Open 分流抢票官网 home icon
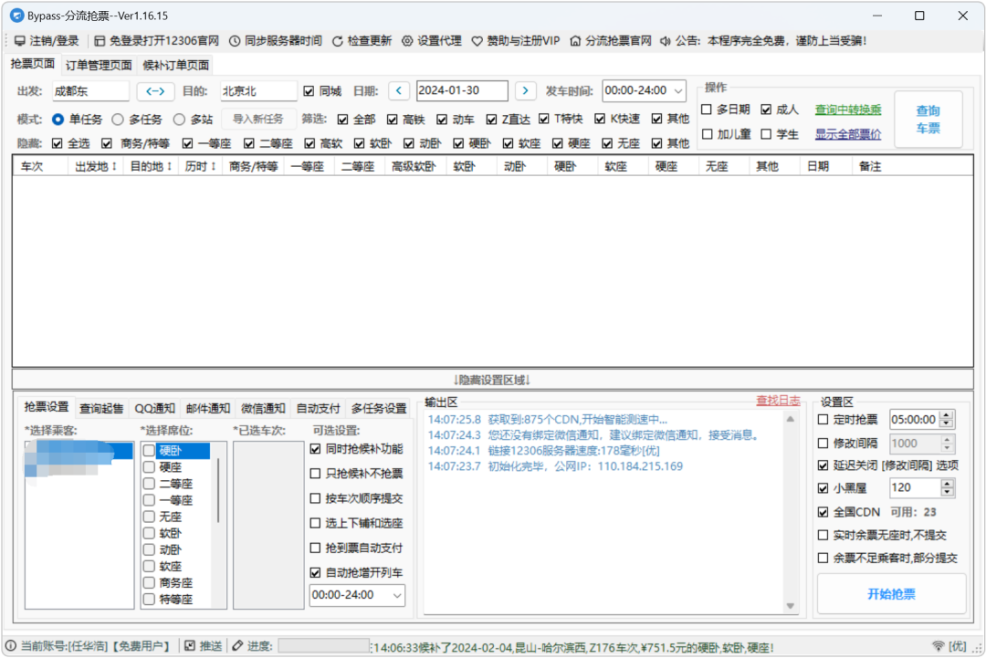 [x=575, y=41]
